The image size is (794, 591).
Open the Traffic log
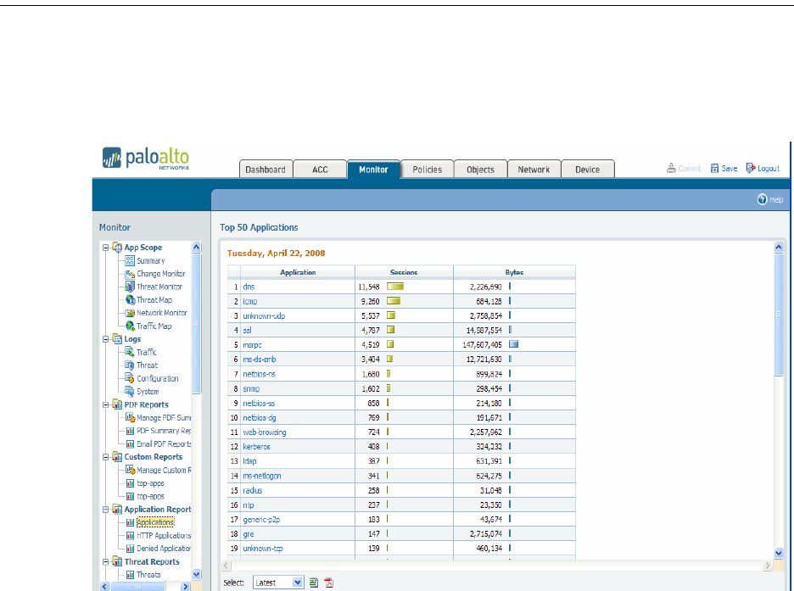pyautogui.click(x=147, y=352)
